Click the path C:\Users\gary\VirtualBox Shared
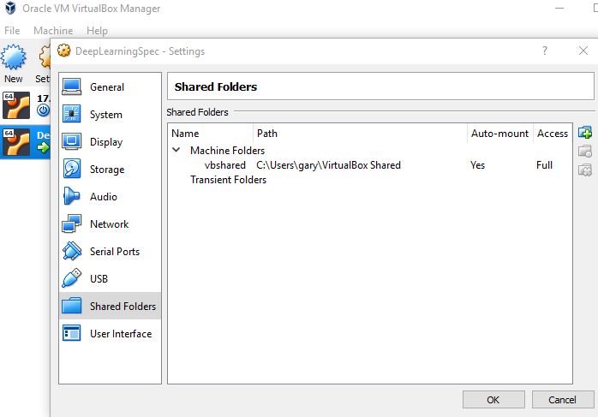 point(328,165)
